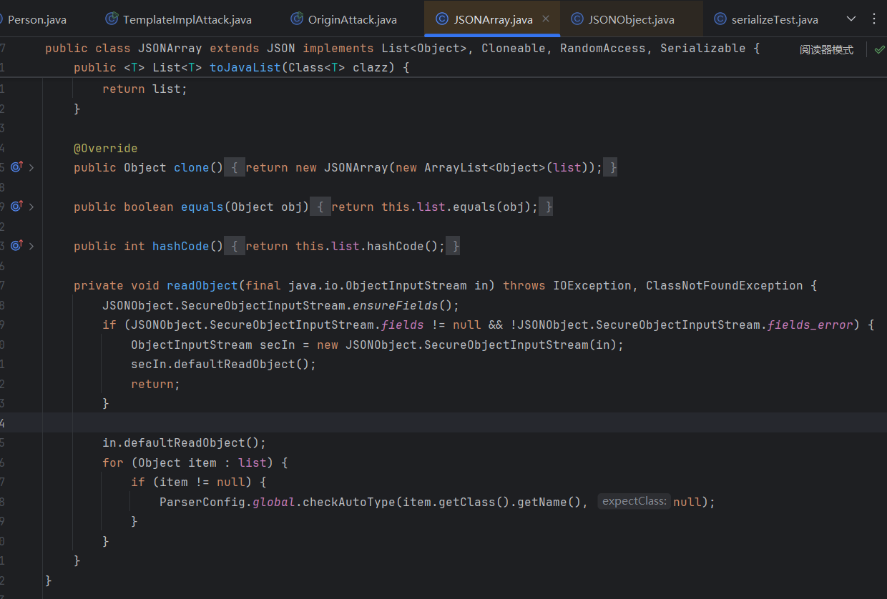Viewport: 887px width, 599px height.
Task: Switch to the Person.java tab
Action: point(36,19)
